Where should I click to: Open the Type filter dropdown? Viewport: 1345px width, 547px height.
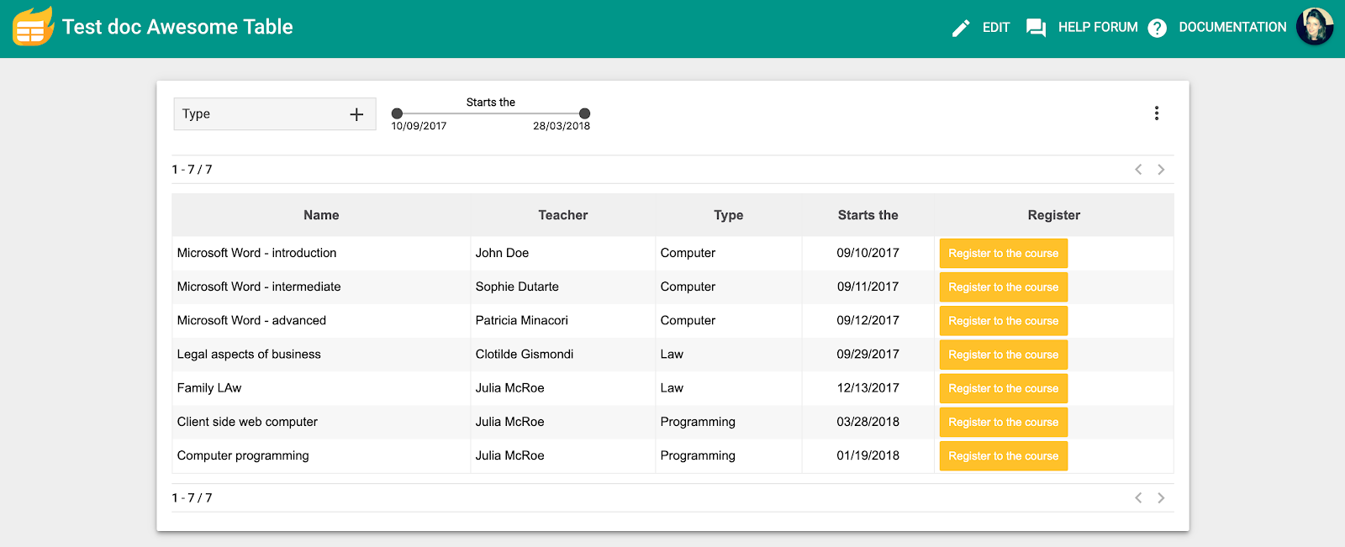[x=275, y=114]
